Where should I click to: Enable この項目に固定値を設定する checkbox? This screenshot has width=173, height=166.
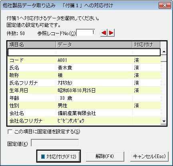coord(10,132)
